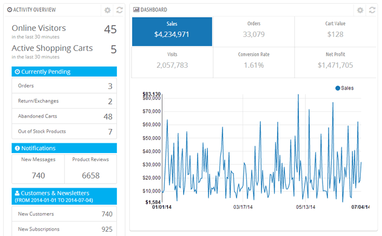Click the Currently Pending header bar
Image resolution: width=382 pixels, height=236 pixels.
pyautogui.click(x=64, y=71)
